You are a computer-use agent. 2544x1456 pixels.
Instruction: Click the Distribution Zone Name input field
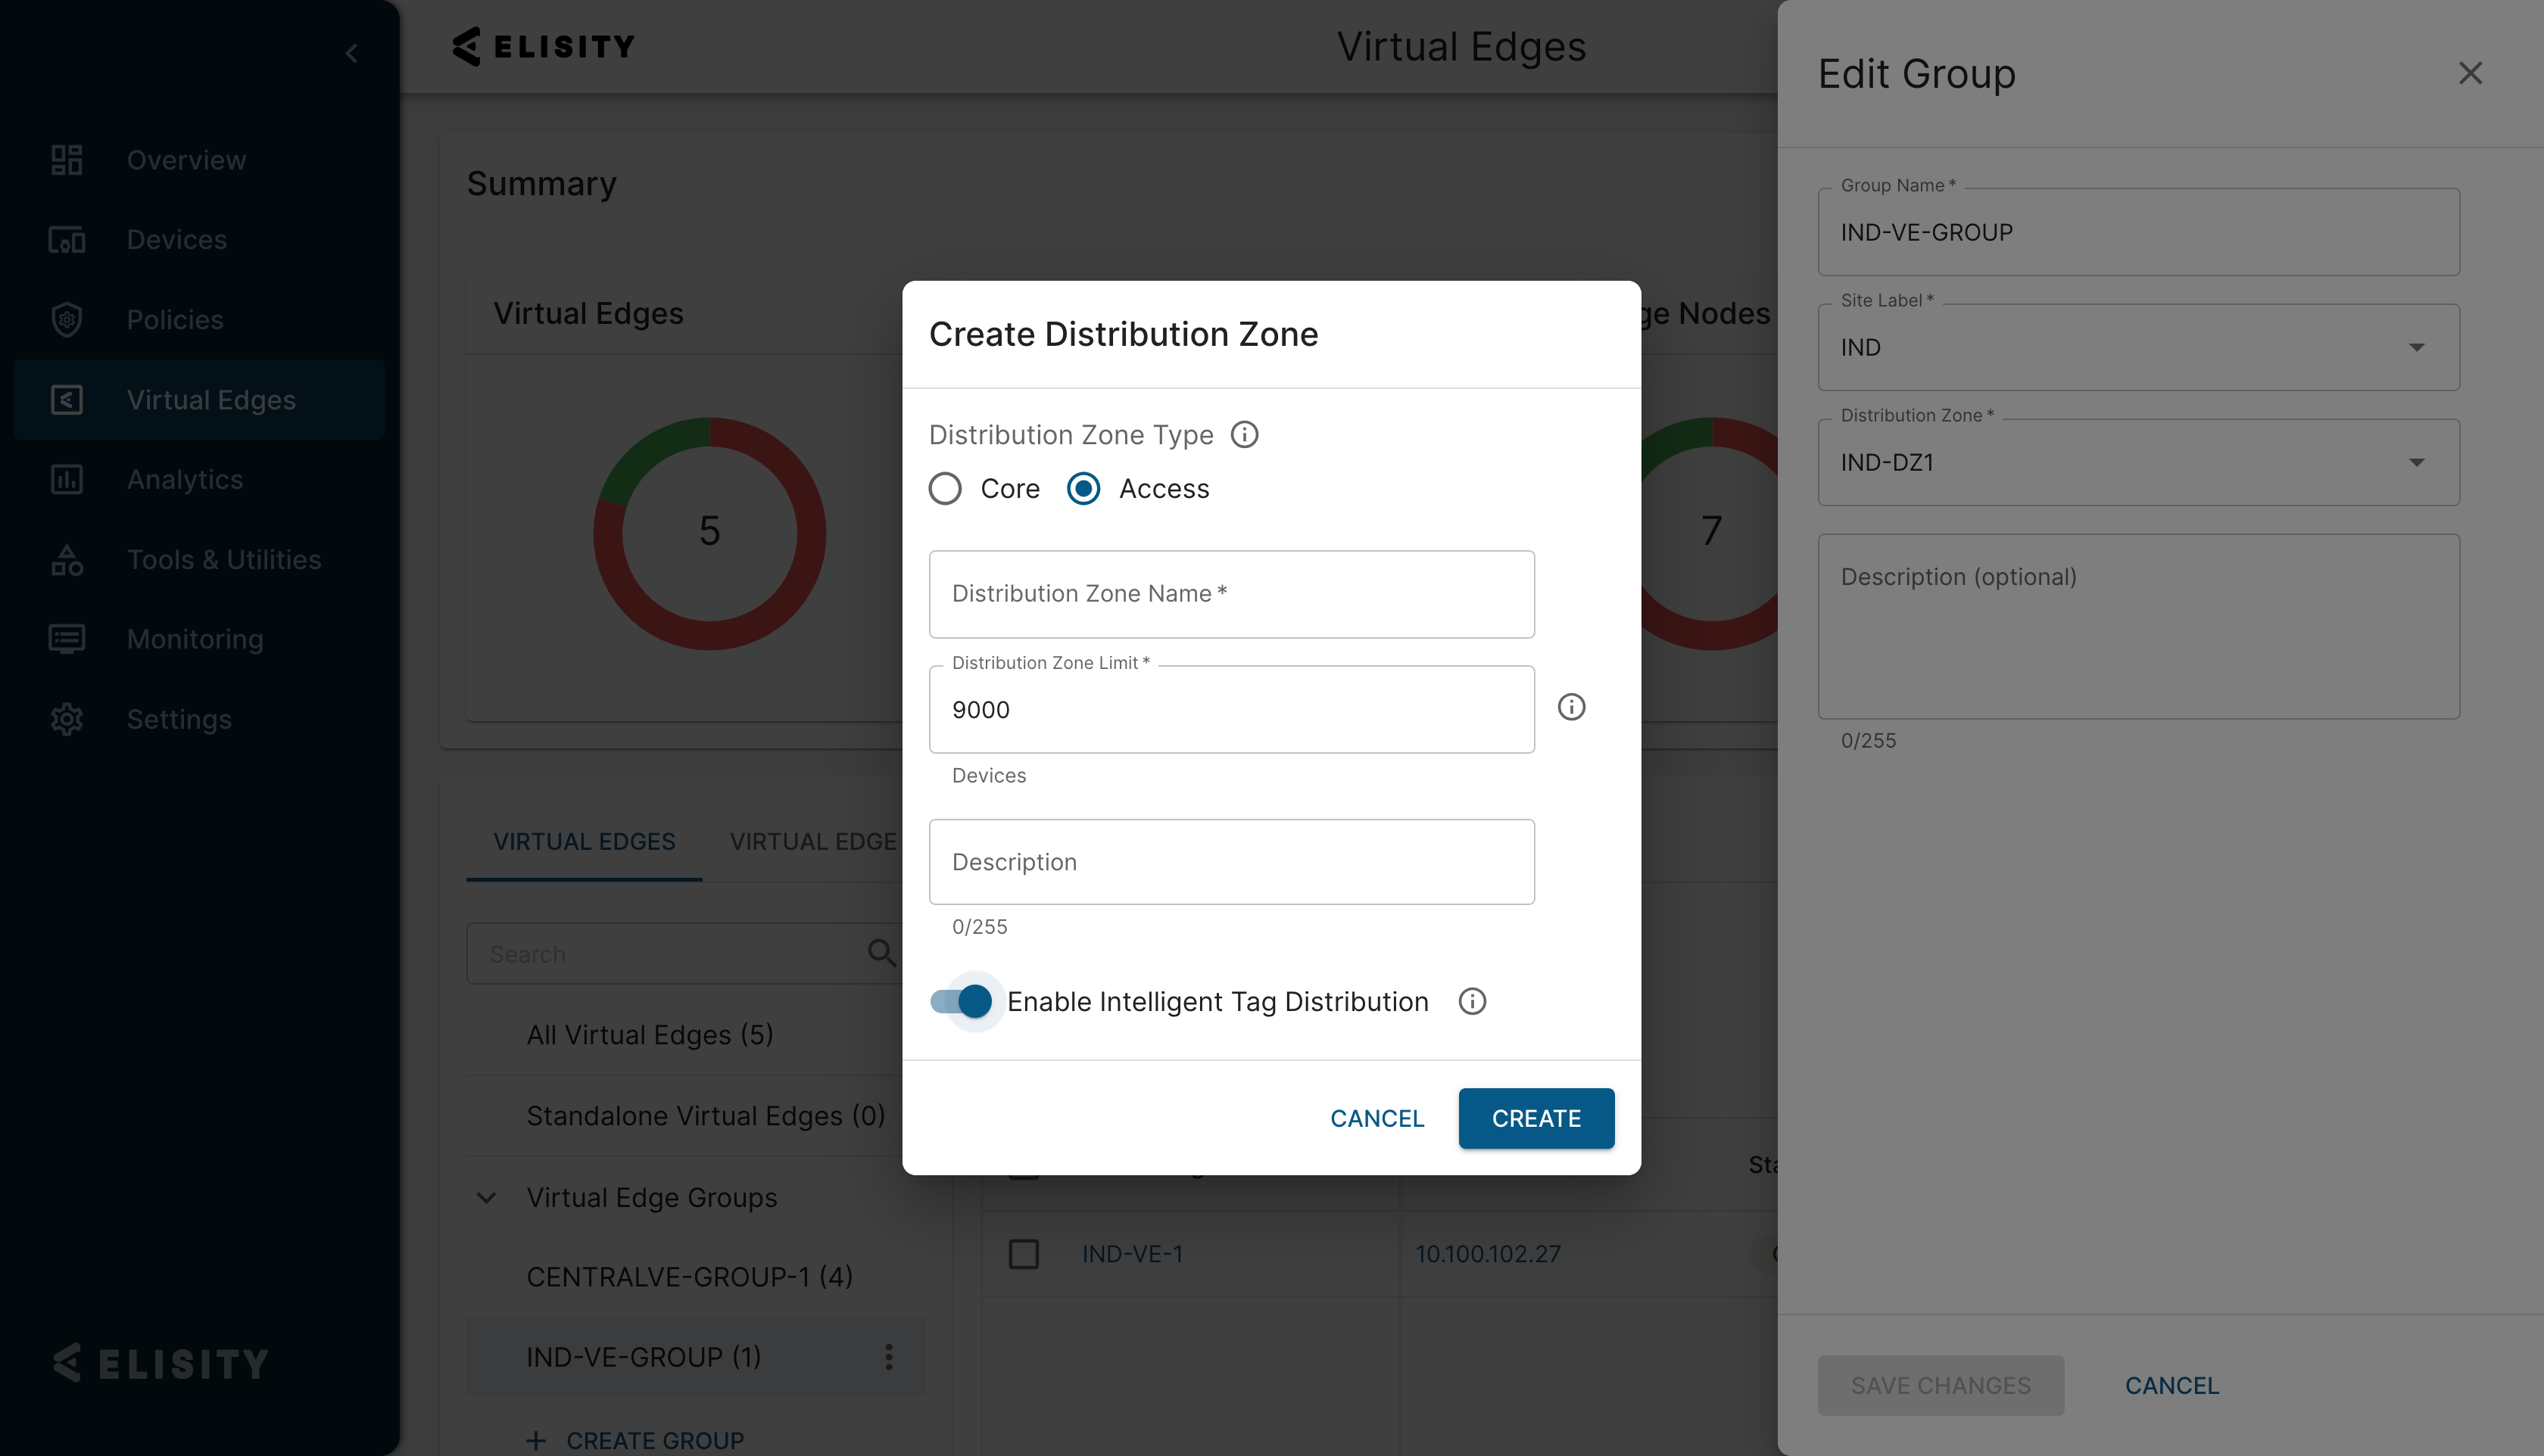pos(1230,594)
